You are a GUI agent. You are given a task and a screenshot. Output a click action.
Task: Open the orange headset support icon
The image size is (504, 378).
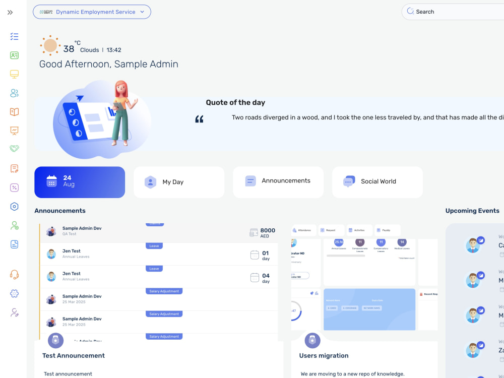point(14,275)
